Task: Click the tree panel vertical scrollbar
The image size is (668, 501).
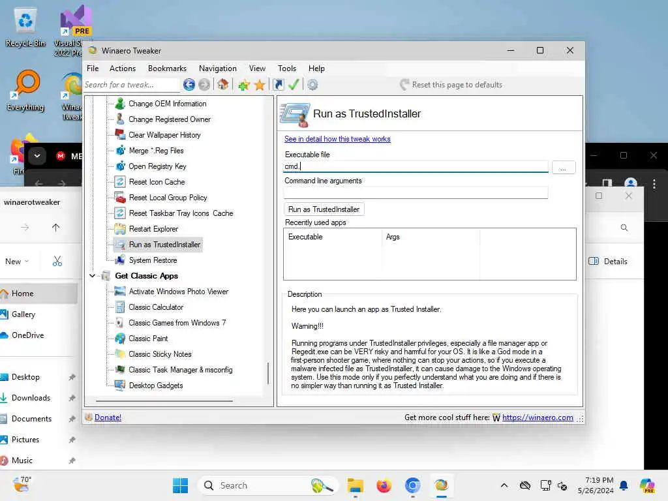Action: coord(268,373)
